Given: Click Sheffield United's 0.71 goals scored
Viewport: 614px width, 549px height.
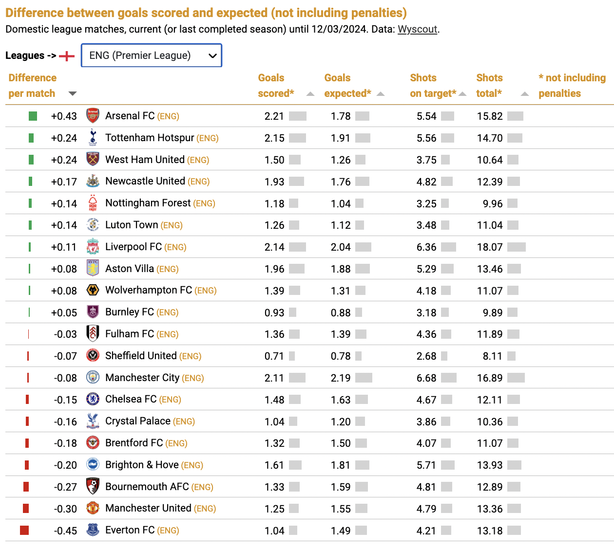Looking at the screenshot, I should (274, 356).
